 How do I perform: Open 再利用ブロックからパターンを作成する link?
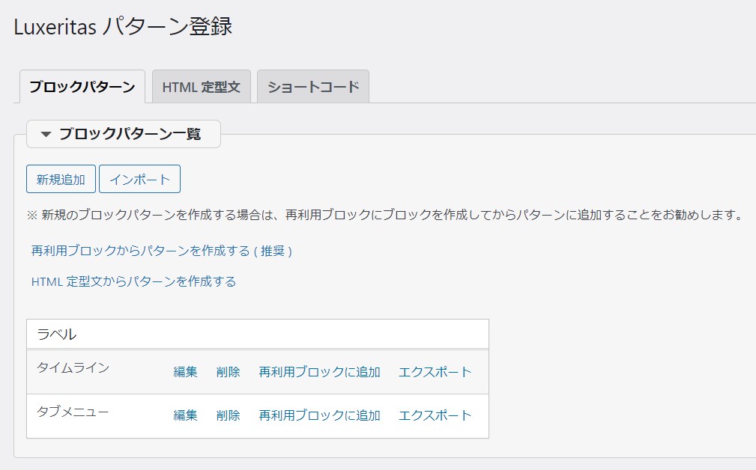[x=165, y=251]
